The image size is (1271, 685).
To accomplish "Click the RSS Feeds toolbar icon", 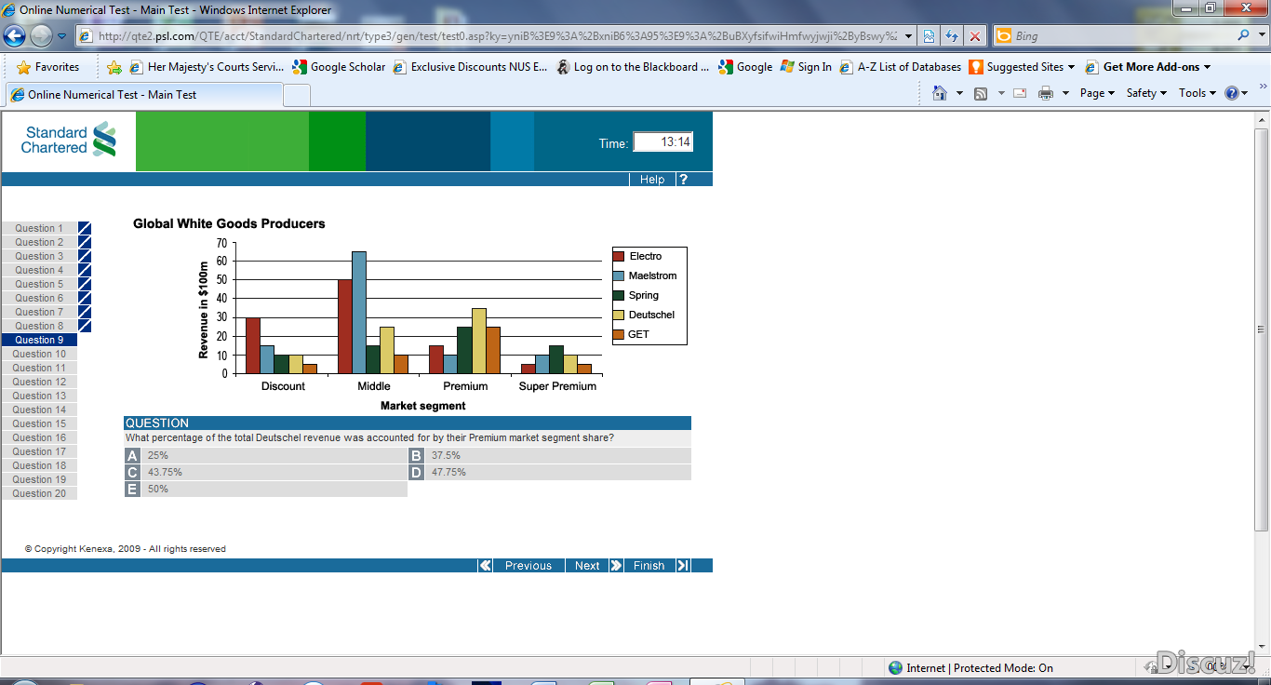I will [x=981, y=93].
